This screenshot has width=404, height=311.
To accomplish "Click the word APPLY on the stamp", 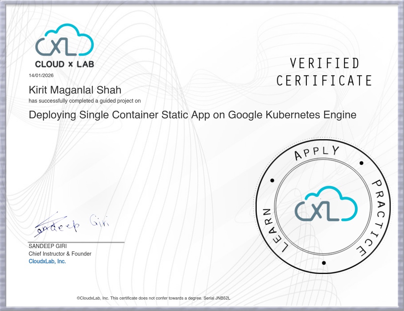I will pos(316,152).
